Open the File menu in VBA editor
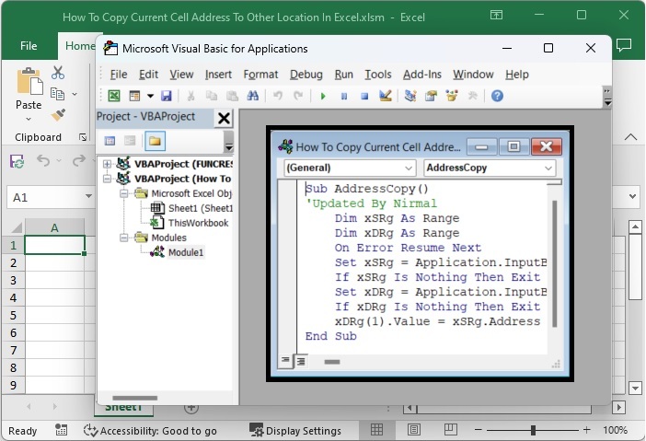This screenshot has width=646, height=441. click(119, 75)
